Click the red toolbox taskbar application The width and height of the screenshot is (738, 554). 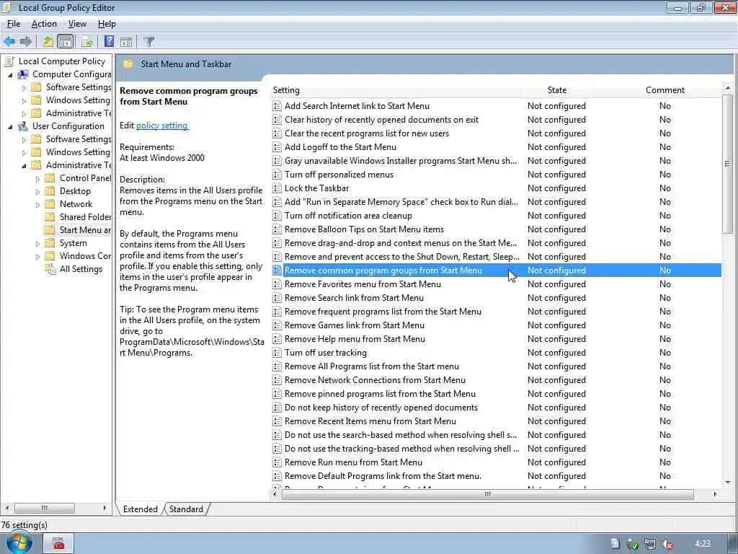[x=59, y=544]
